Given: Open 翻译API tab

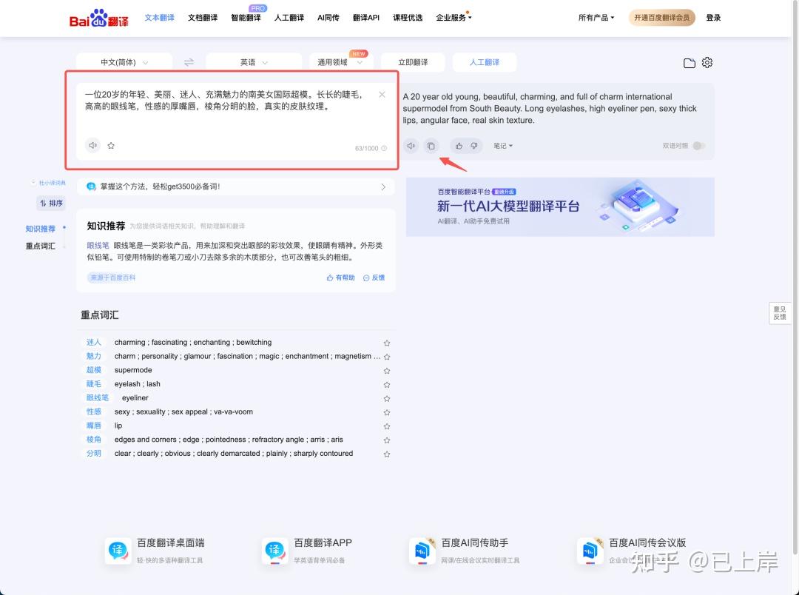Looking at the screenshot, I should point(366,17).
